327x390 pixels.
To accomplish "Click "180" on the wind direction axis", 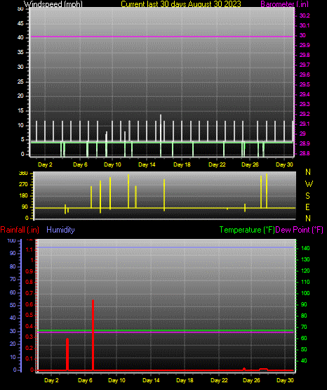I will coord(23,196).
